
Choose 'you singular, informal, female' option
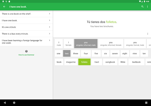[111, 44]
